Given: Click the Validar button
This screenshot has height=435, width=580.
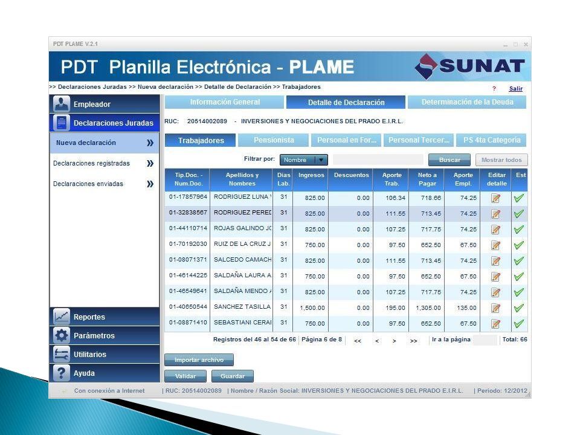Looking at the screenshot, I should coord(185,376).
